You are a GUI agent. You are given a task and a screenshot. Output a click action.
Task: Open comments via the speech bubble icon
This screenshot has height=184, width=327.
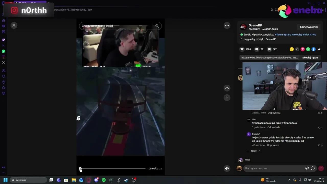tap(257, 49)
